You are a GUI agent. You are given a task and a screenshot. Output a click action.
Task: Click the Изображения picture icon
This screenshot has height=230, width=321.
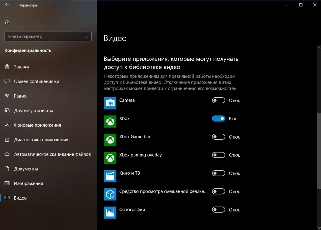click(x=7, y=183)
